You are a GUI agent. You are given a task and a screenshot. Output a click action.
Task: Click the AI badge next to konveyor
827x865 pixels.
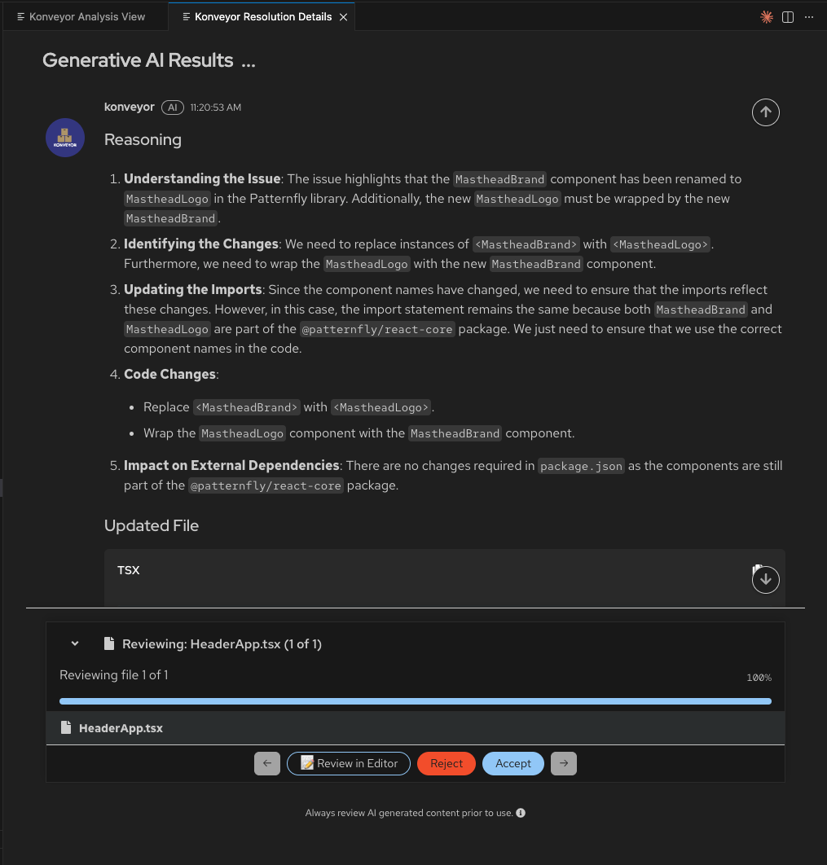pos(172,107)
